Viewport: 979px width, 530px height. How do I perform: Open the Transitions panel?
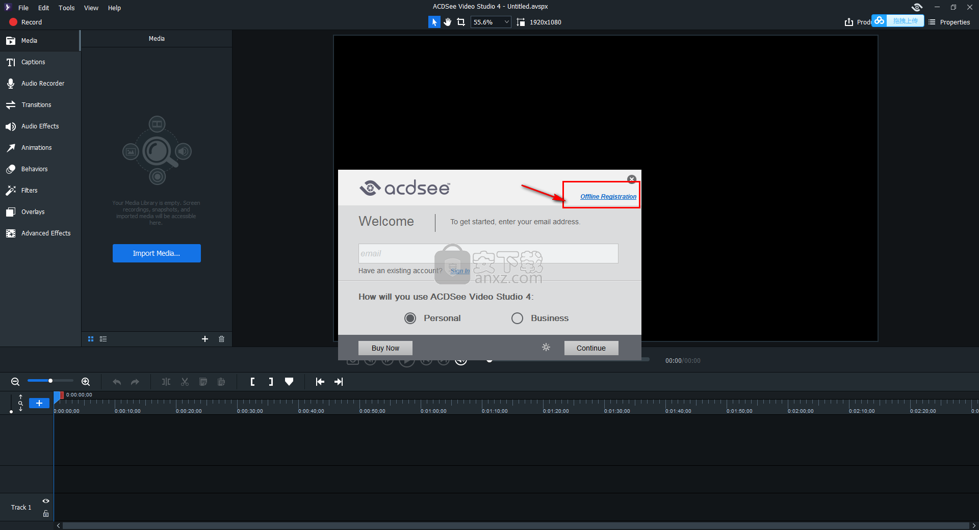40,105
